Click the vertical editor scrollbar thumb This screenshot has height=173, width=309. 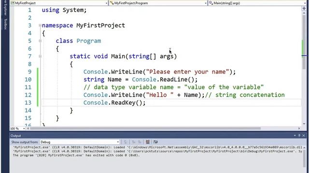click(x=304, y=42)
